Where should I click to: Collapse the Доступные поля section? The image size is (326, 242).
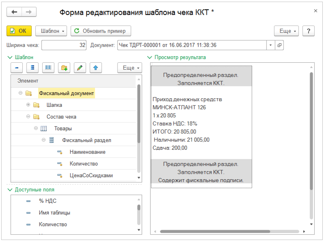[31, 190]
